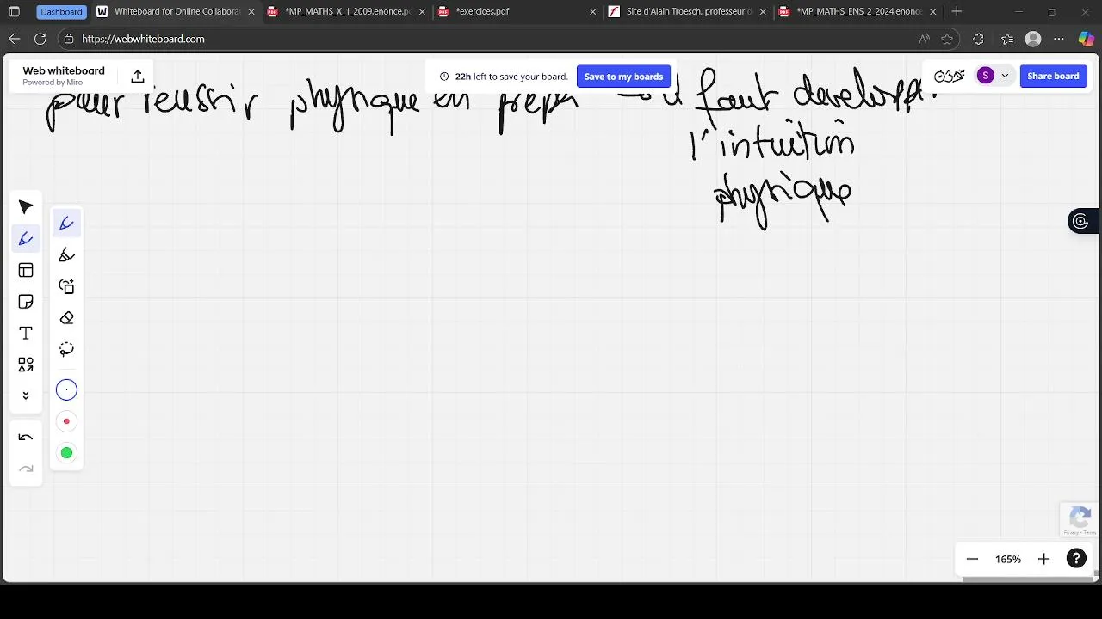Click the export board upload icon

(138, 77)
